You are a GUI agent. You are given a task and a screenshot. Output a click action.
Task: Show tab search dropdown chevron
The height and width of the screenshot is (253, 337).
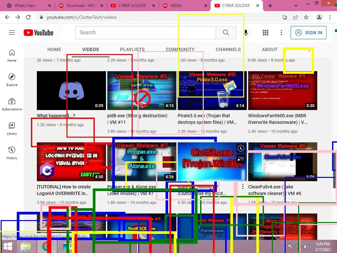click(296, 6)
